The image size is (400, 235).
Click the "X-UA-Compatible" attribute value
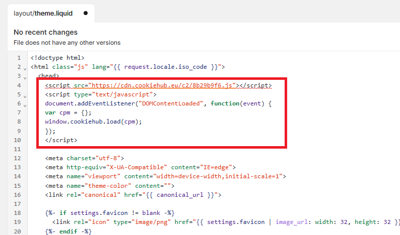[137, 167]
